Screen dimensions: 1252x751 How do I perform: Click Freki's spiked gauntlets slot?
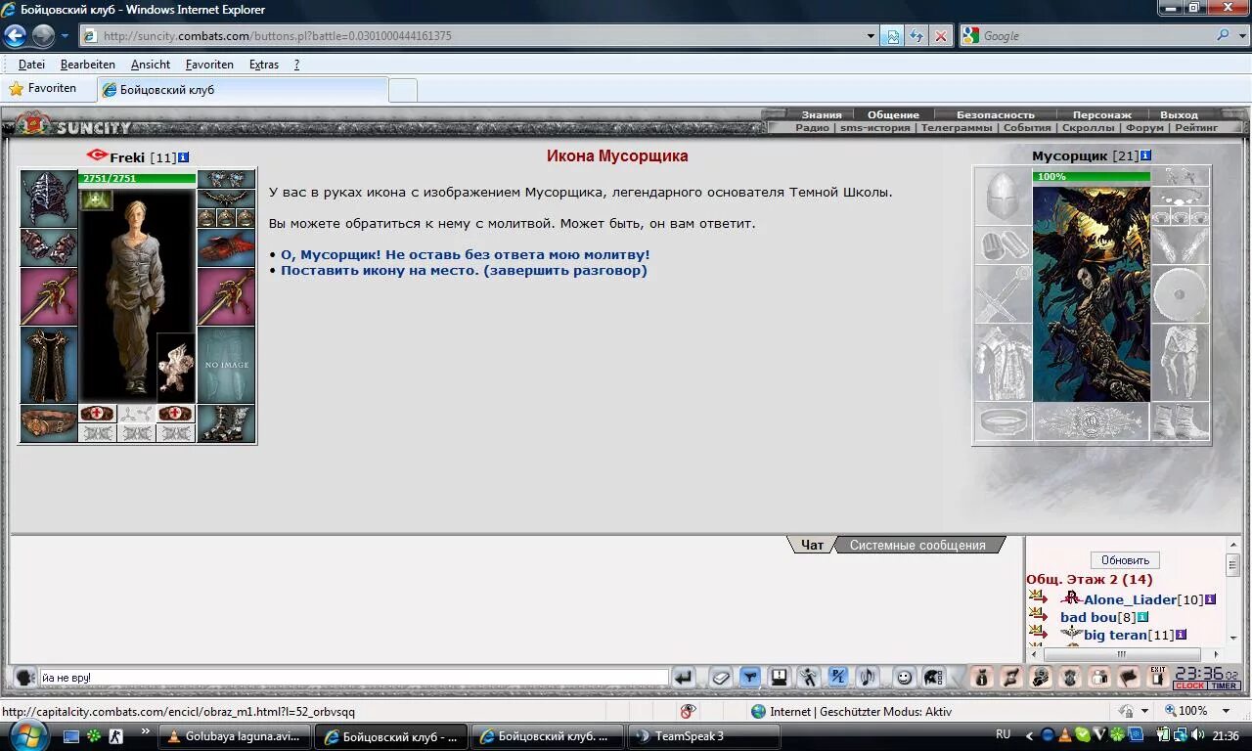pos(49,246)
